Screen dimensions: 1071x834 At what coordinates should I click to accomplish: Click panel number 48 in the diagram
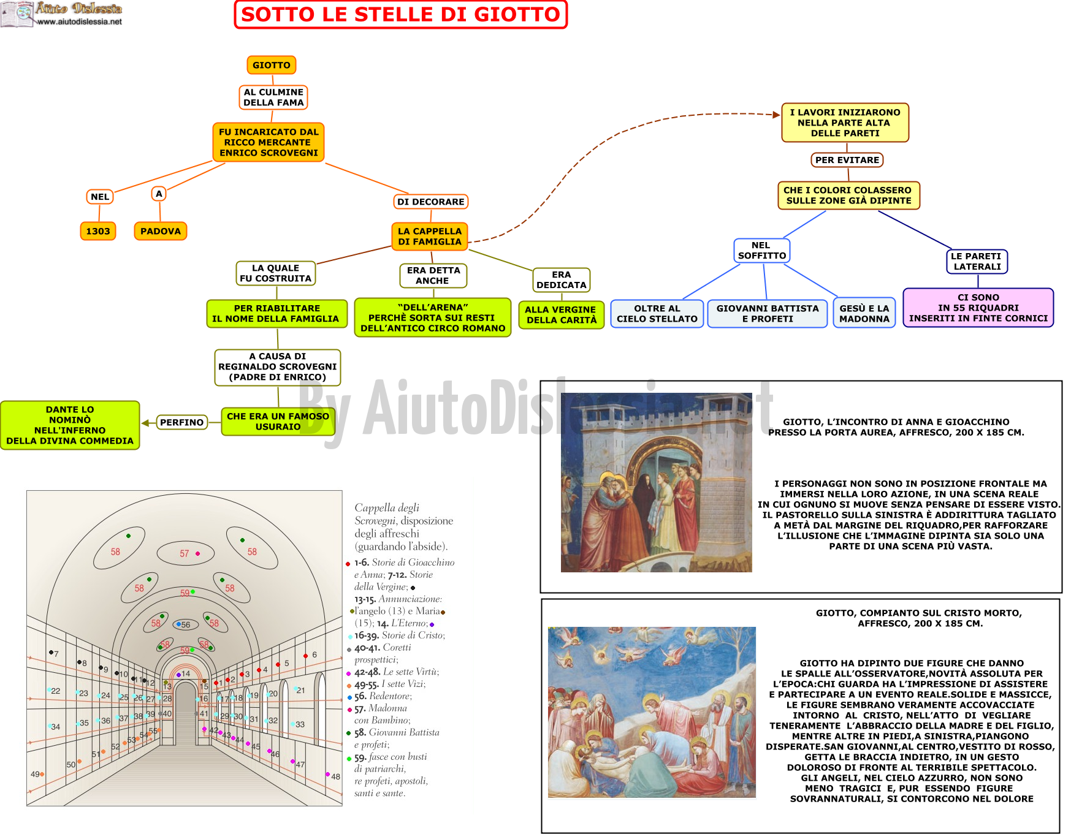point(335,776)
